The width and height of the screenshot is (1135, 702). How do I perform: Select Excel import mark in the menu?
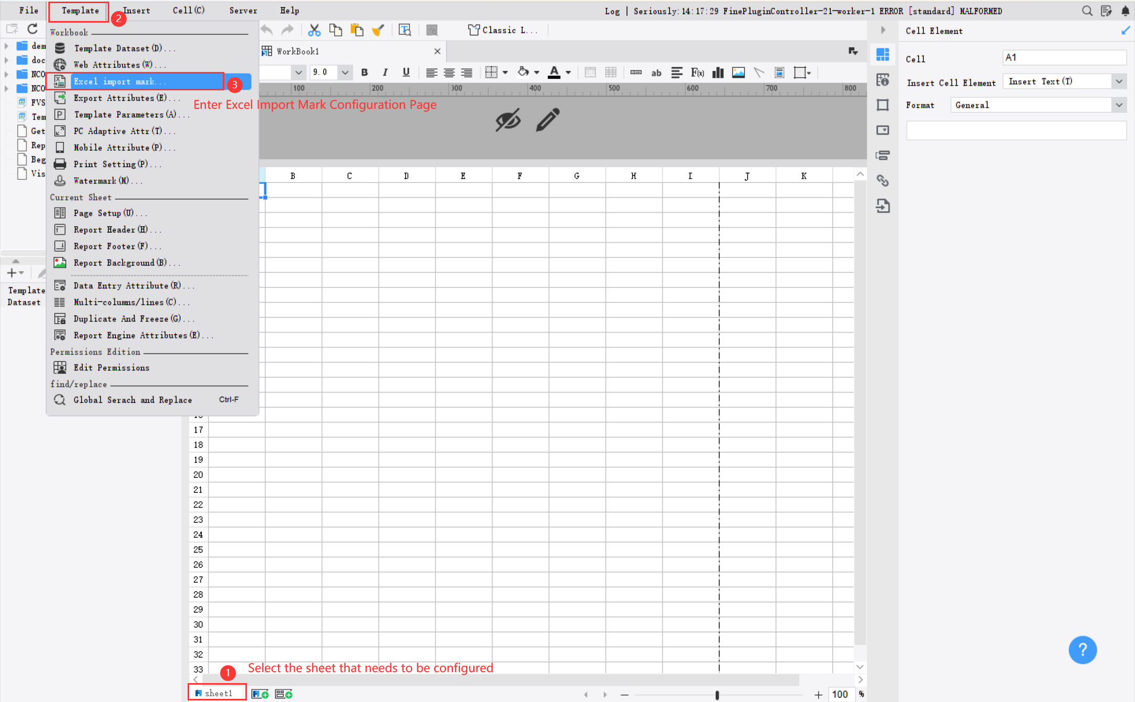coord(120,81)
